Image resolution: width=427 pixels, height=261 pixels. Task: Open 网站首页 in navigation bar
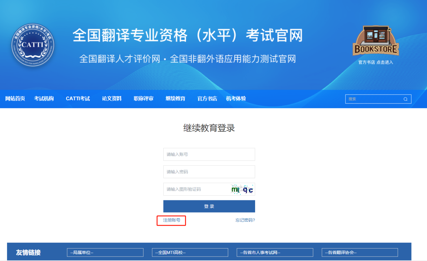(x=15, y=99)
